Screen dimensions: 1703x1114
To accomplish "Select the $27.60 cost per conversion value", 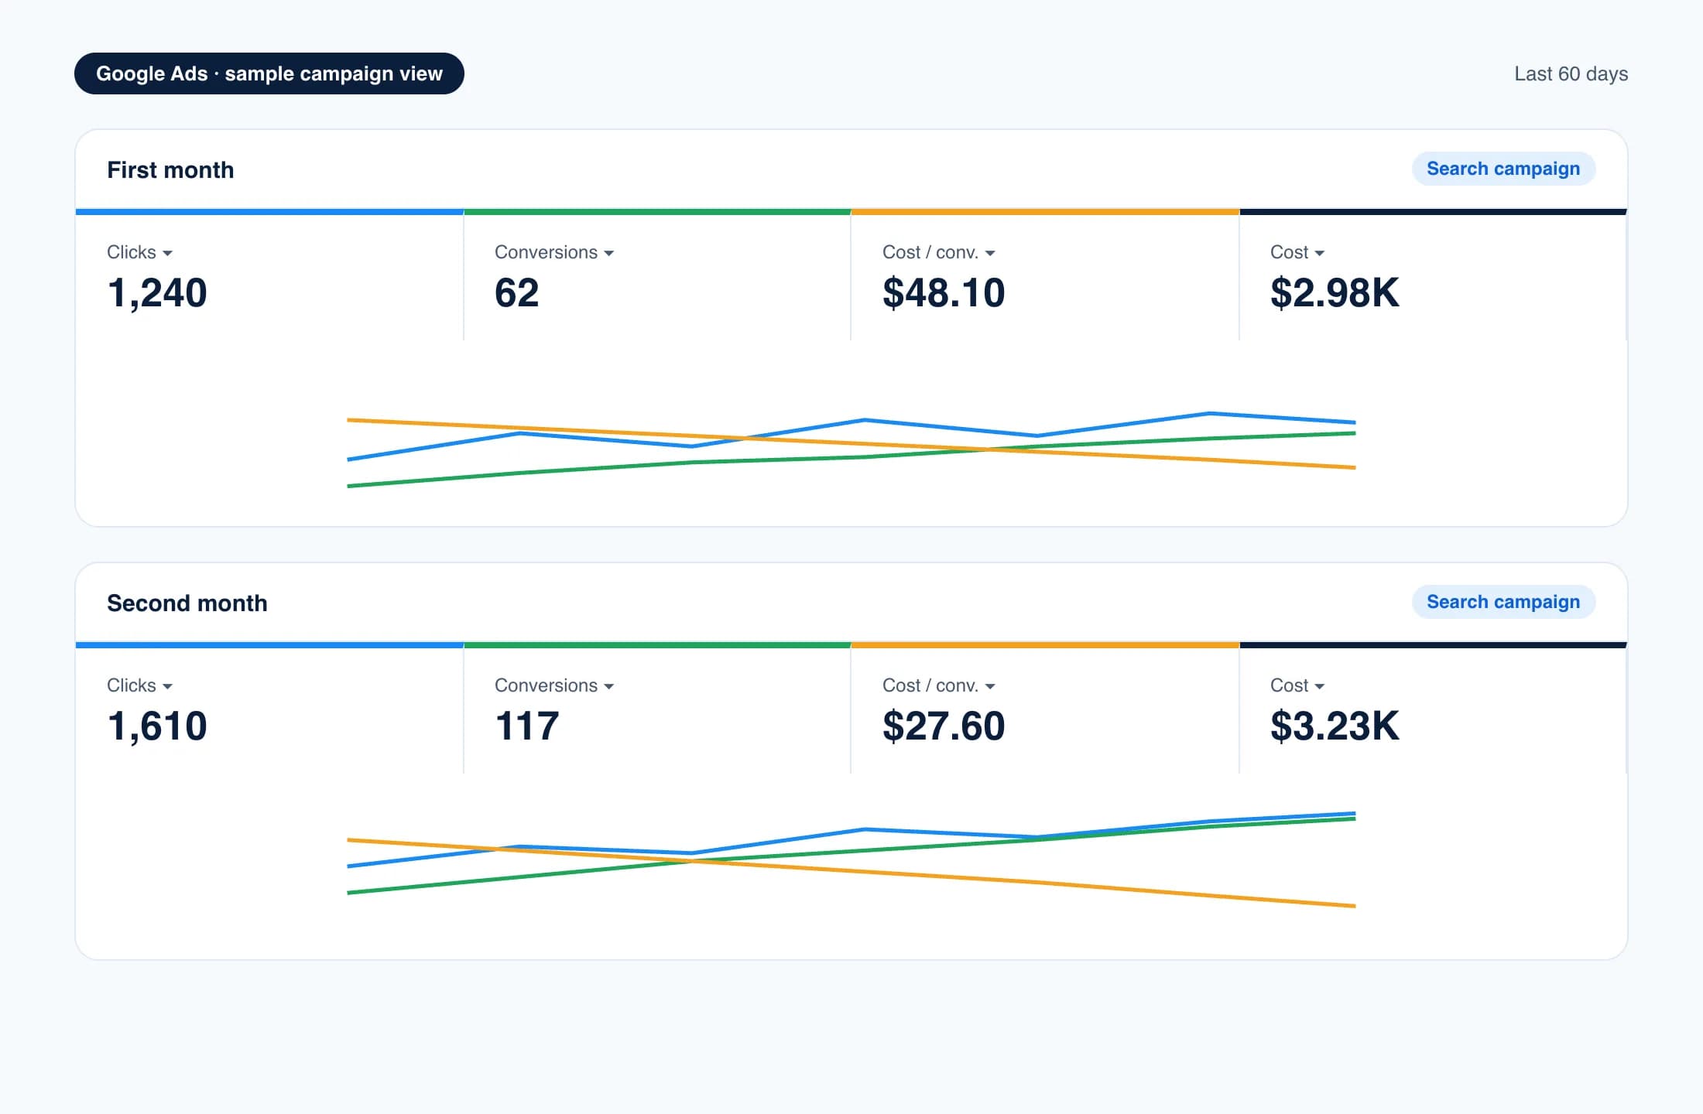I will coord(944,726).
